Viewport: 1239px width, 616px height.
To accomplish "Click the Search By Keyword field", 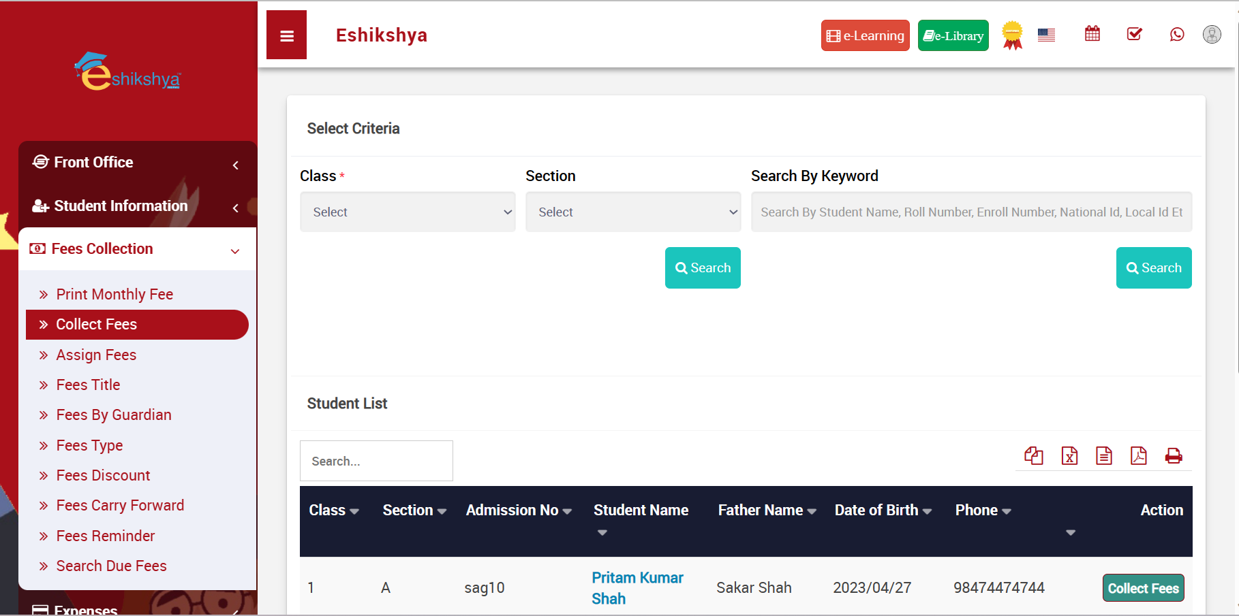I will pos(971,212).
